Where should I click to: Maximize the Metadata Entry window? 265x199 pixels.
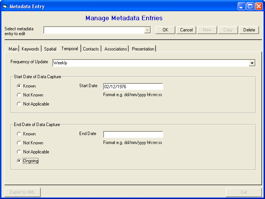(x=250, y=6)
